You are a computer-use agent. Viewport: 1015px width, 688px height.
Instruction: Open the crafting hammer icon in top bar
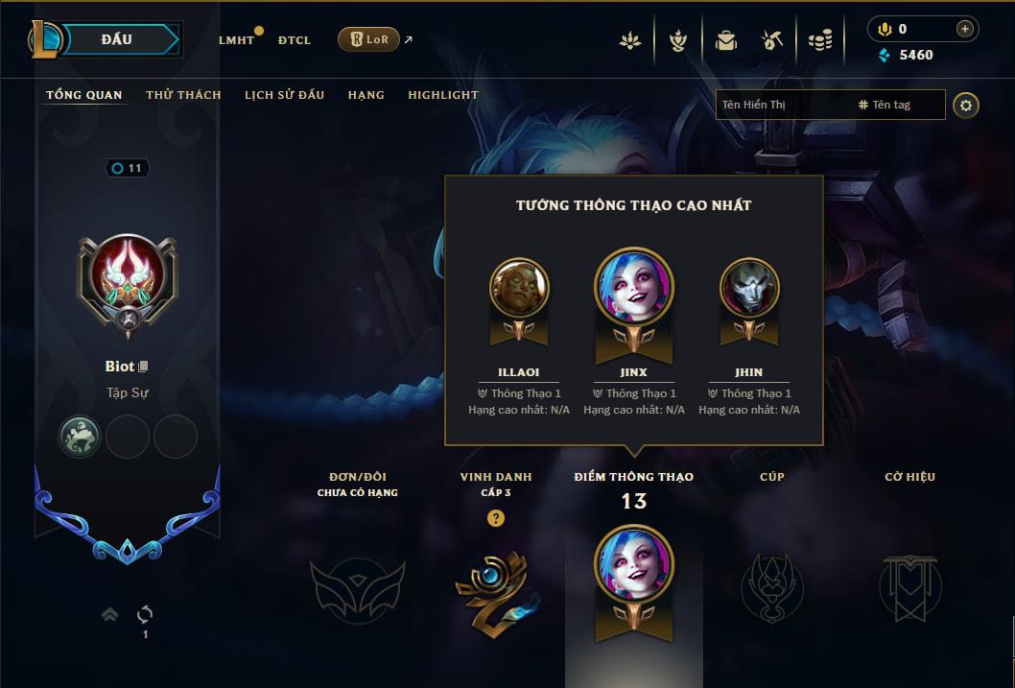tap(772, 40)
